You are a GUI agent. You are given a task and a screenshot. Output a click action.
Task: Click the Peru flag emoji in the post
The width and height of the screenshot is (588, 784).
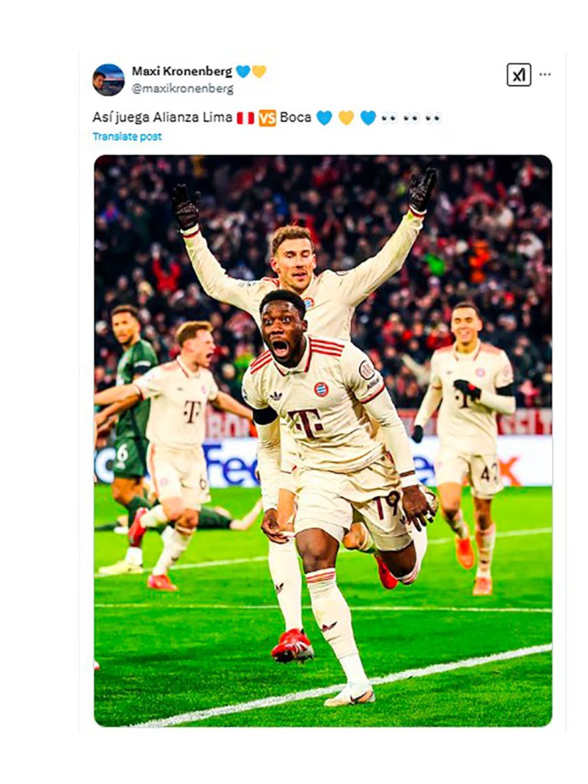pos(246,118)
